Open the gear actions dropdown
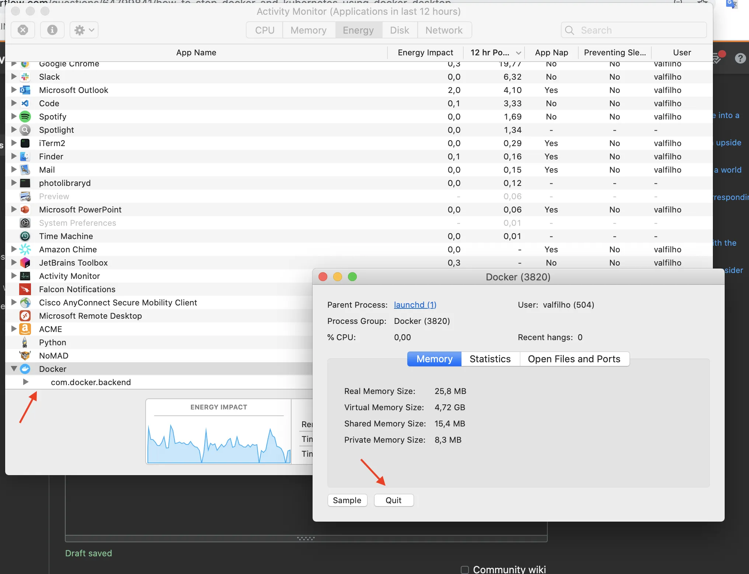 [84, 30]
